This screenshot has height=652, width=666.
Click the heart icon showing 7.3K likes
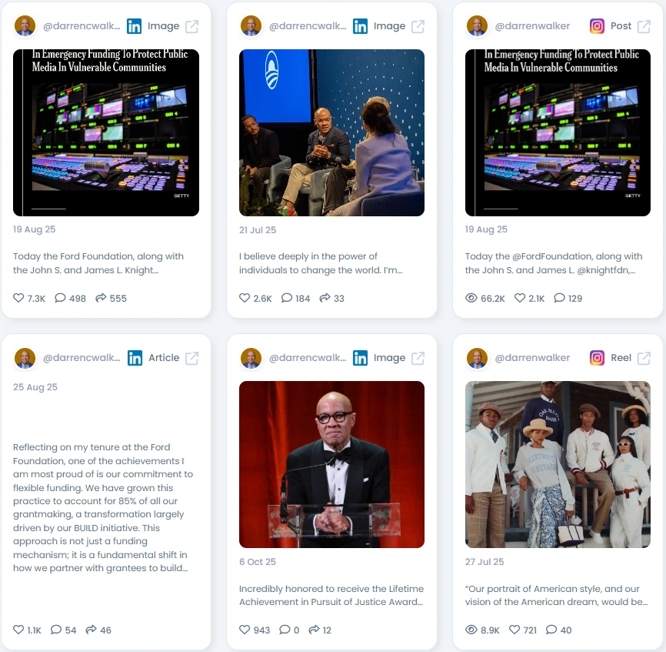[x=18, y=298]
